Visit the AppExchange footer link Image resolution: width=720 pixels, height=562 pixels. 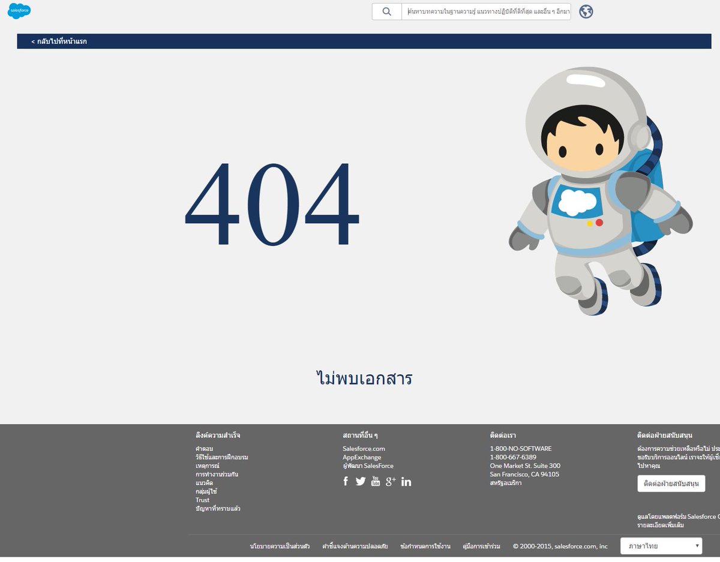(362, 457)
